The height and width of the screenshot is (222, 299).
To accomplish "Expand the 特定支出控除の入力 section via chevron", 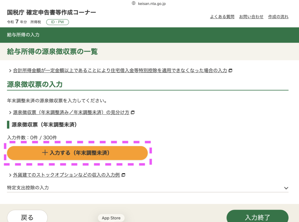I will (286, 188).
